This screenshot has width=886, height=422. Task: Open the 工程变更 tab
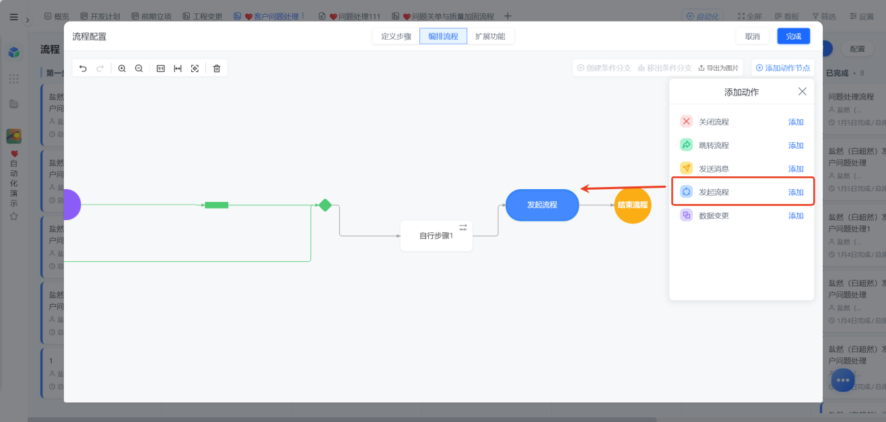pos(203,15)
